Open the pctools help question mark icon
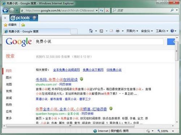This screenshot has width=181, height=135. click(34, 18)
